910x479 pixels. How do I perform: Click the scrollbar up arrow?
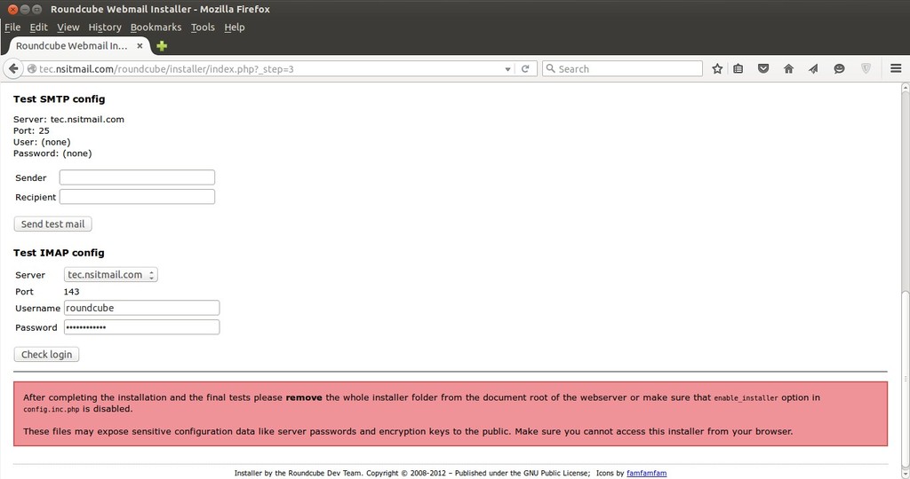coord(905,88)
